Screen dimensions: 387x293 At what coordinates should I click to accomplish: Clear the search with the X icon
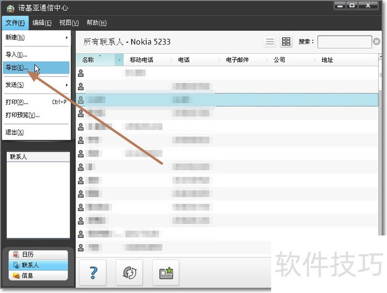377,42
